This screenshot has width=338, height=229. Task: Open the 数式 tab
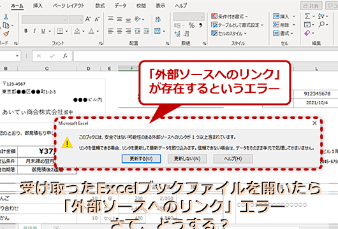point(99,6)
